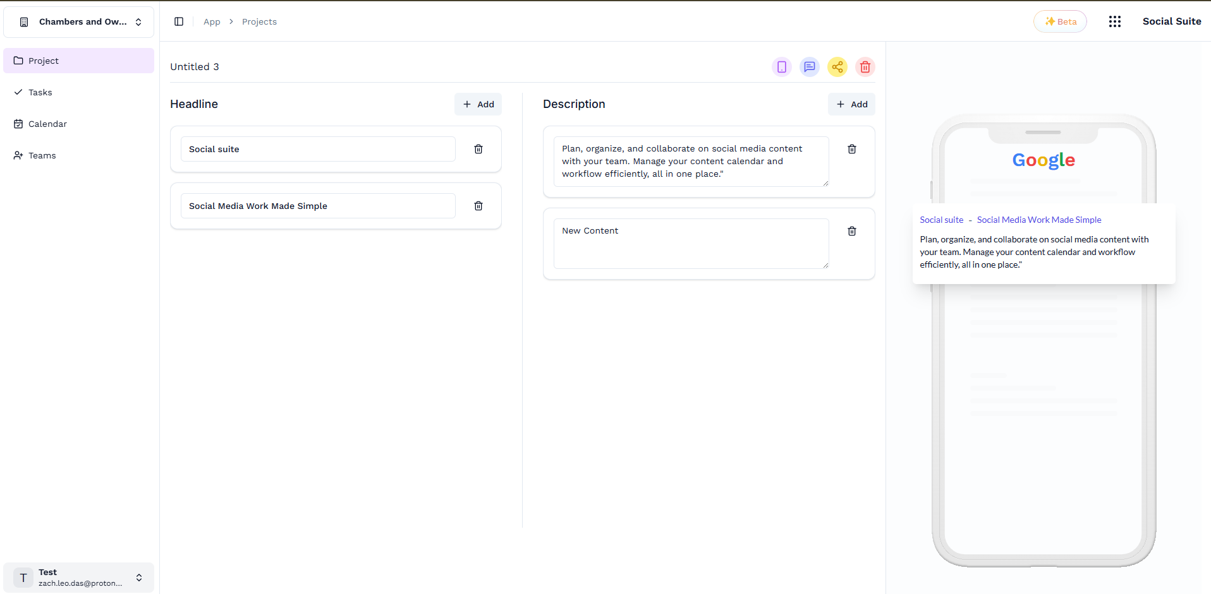
Task: Open the Calendar section
Action: coord(79,124)
